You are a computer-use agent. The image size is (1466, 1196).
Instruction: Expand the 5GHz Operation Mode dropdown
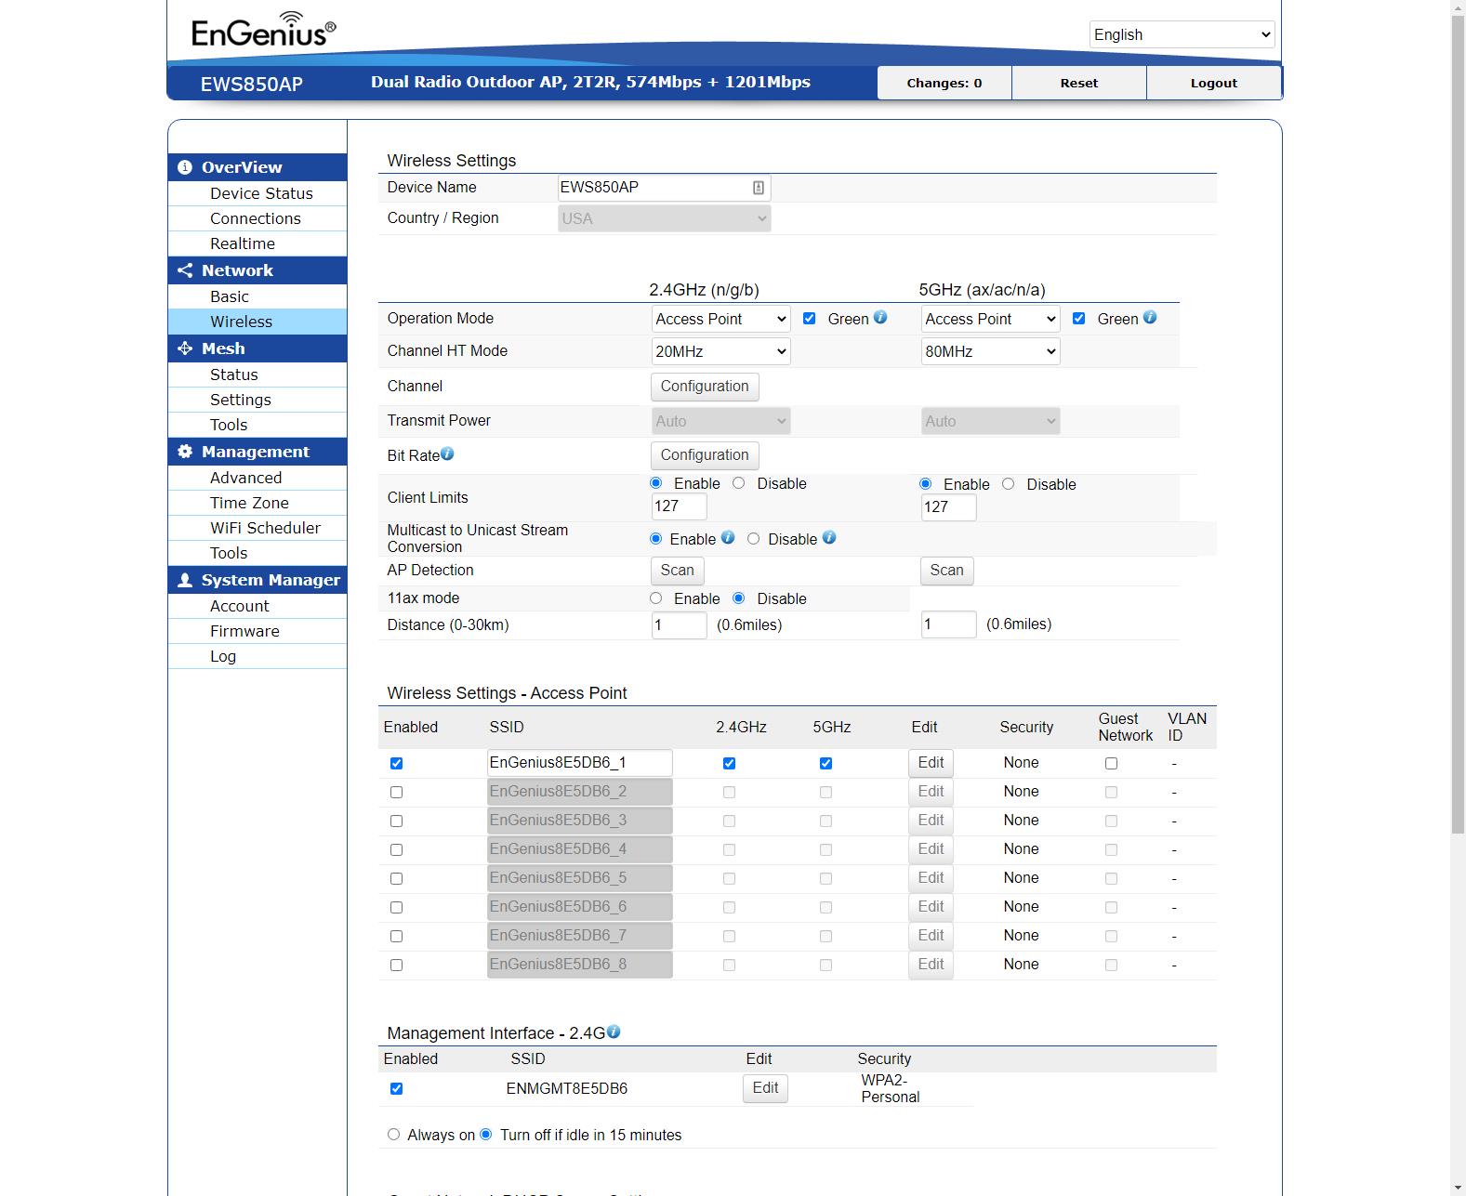(x=990, y=319)
